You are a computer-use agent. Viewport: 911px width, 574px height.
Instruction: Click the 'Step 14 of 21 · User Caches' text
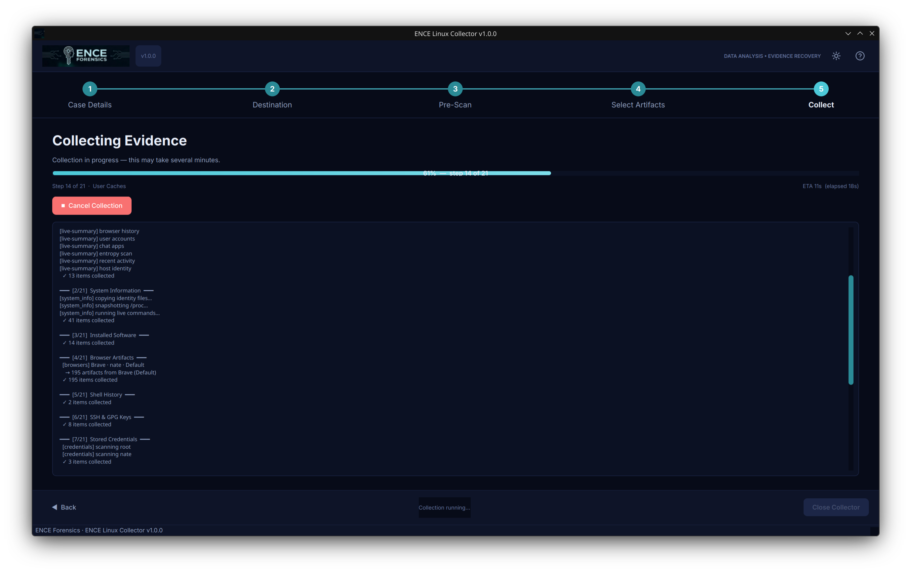tap(89, 186)
